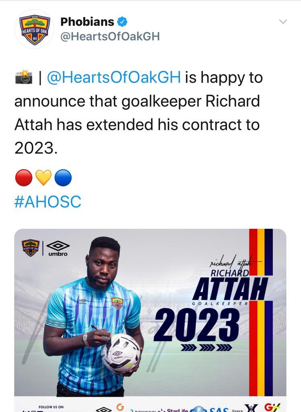Click the red circle emoji

tap(24, 178)
